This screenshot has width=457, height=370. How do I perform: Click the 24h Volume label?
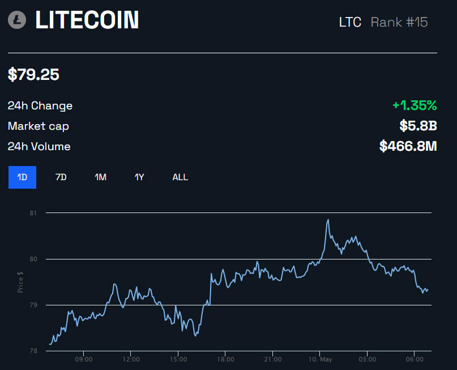[x=39, y=146]
